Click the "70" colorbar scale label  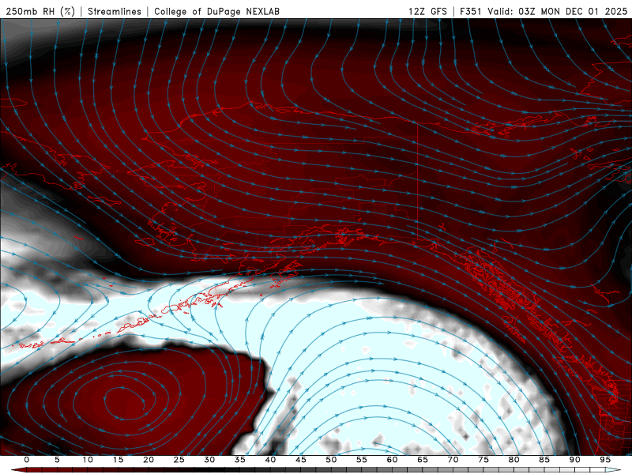coord(453,460)
